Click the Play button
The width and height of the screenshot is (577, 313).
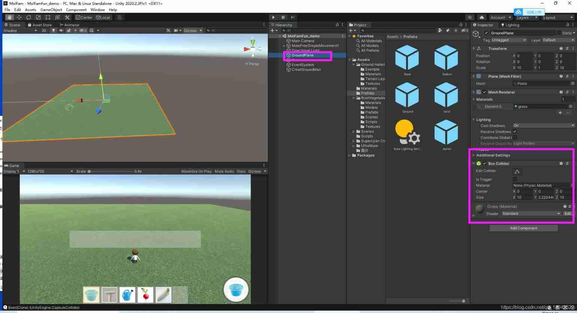click(274, 18)
